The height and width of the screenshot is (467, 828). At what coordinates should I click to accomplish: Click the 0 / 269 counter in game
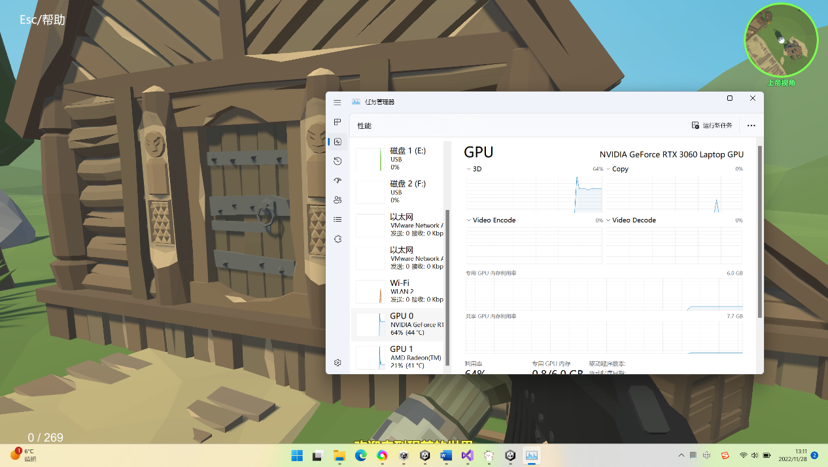45,438
